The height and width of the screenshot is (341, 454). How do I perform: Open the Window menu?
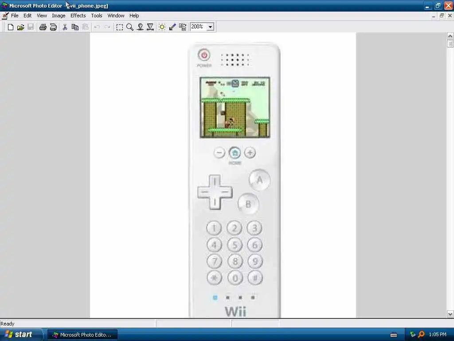pyautogui.click(x=116, y=16)
